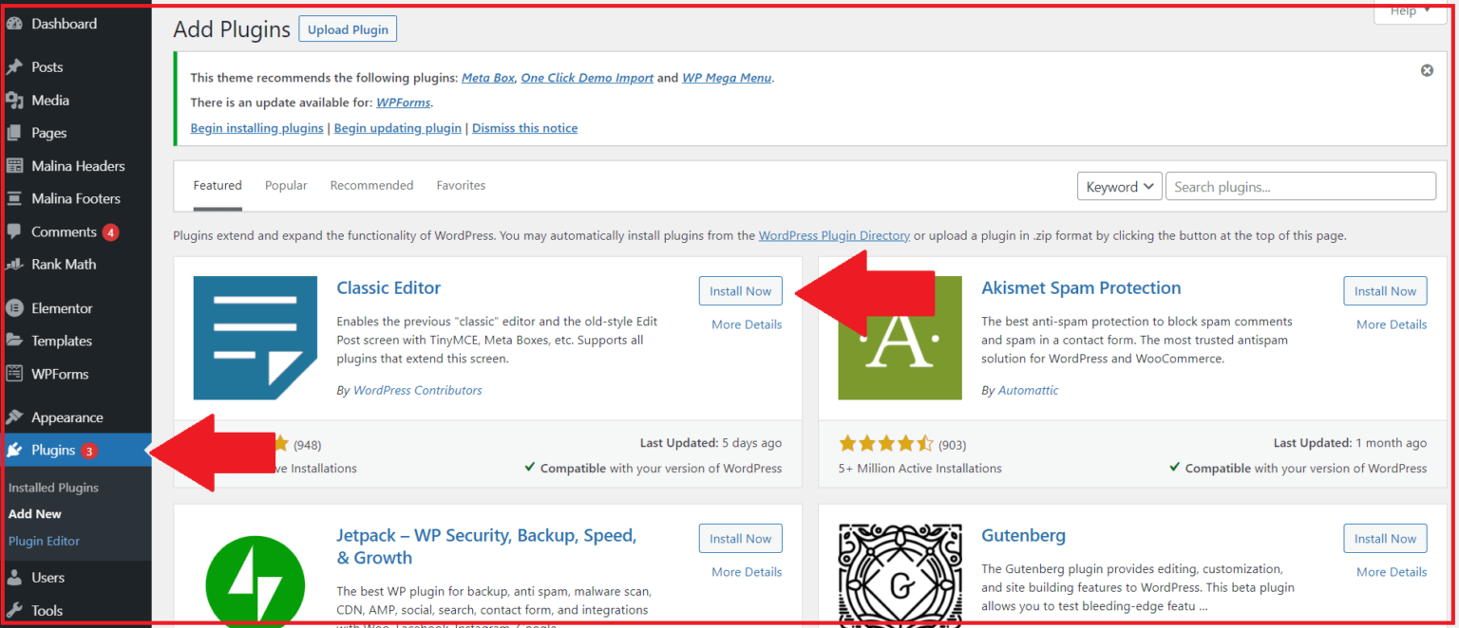Screen dimensions: 1459x628
Task: Click Dismiss this notice link
Action: click(524, 128)
